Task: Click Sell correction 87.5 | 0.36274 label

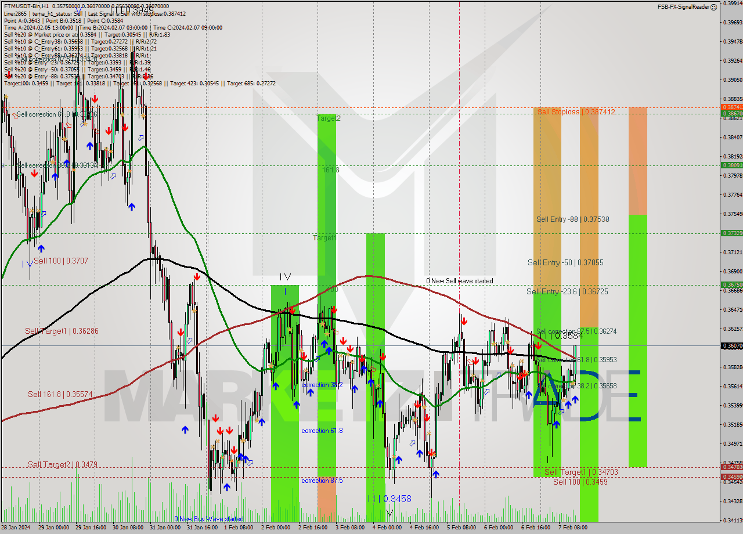Action: click(576, 331)
